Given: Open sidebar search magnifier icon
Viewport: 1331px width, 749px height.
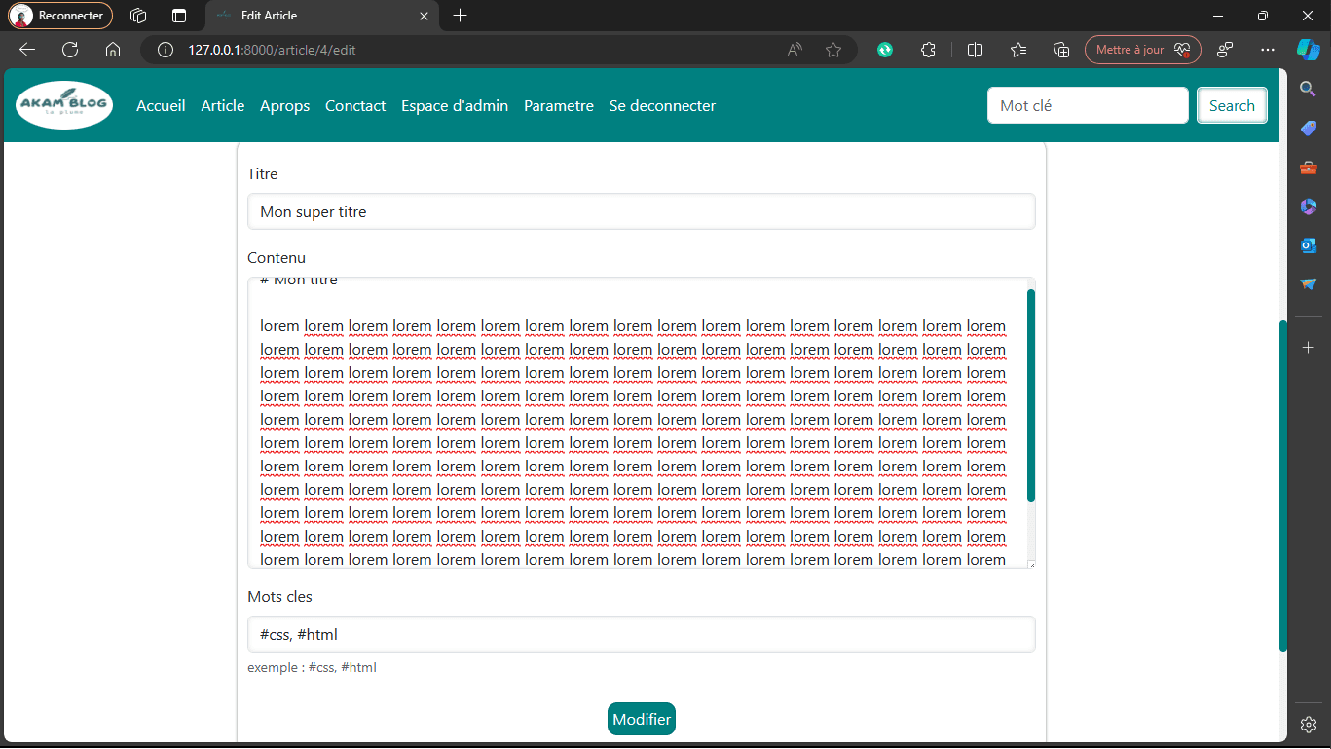Looking at the screenshot, I should click(1309, 90).
